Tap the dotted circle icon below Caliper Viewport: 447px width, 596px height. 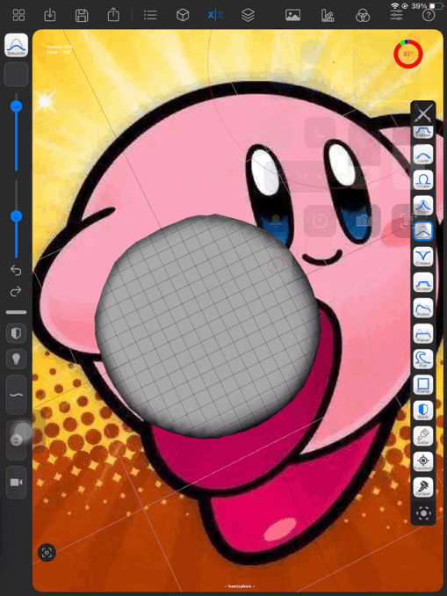423,513
